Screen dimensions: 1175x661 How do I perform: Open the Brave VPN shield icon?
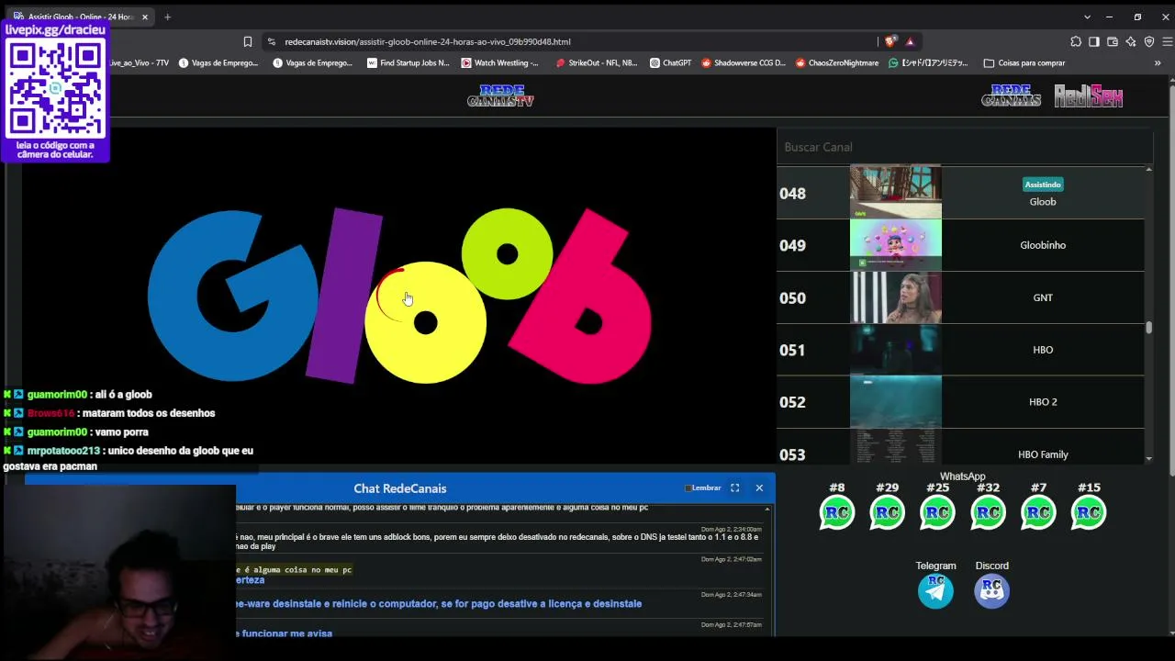(x=1149, y=41)
